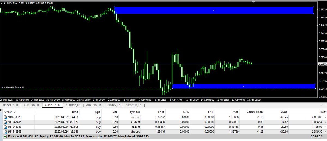Select order number 910539828

(x=15, y=117)
